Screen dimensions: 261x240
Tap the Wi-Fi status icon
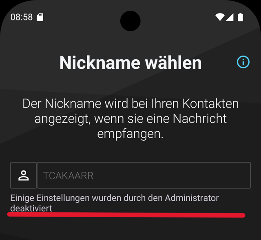pos(220,17)
